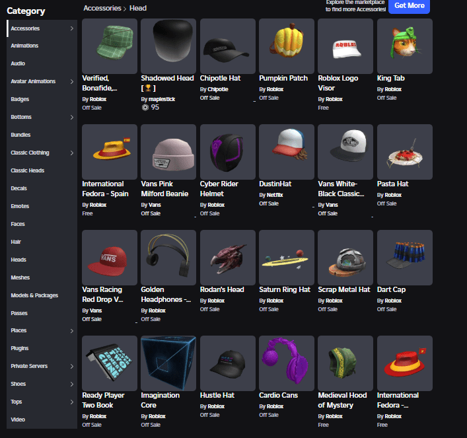Click the Accessories breadcrumb link

click(102, 8)
